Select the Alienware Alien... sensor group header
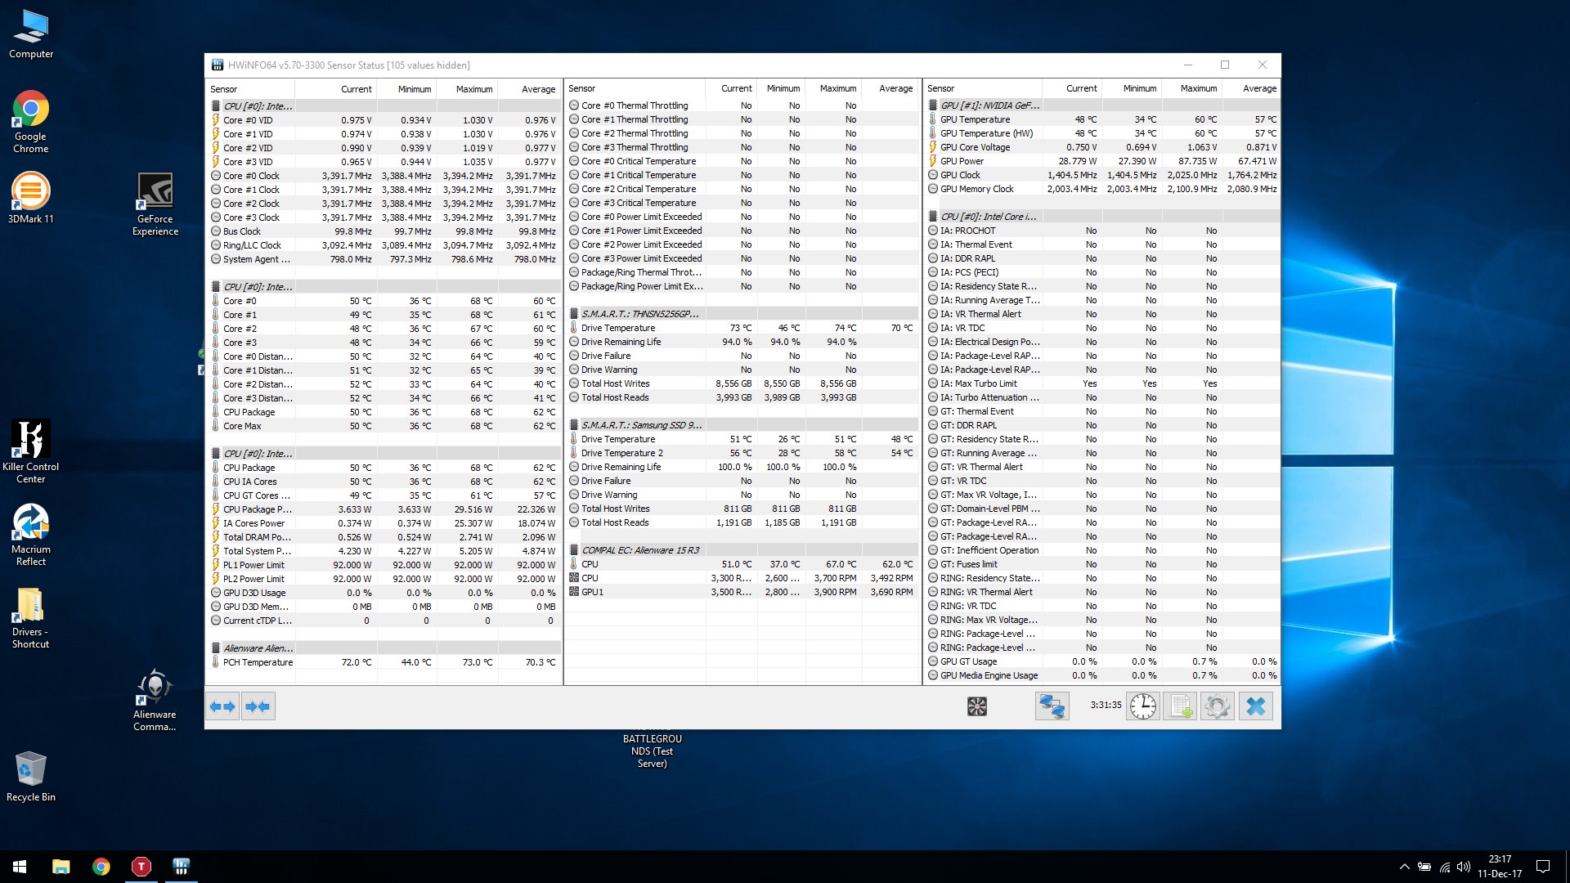This screenshot has width=1570, height=883. [384, 648]
